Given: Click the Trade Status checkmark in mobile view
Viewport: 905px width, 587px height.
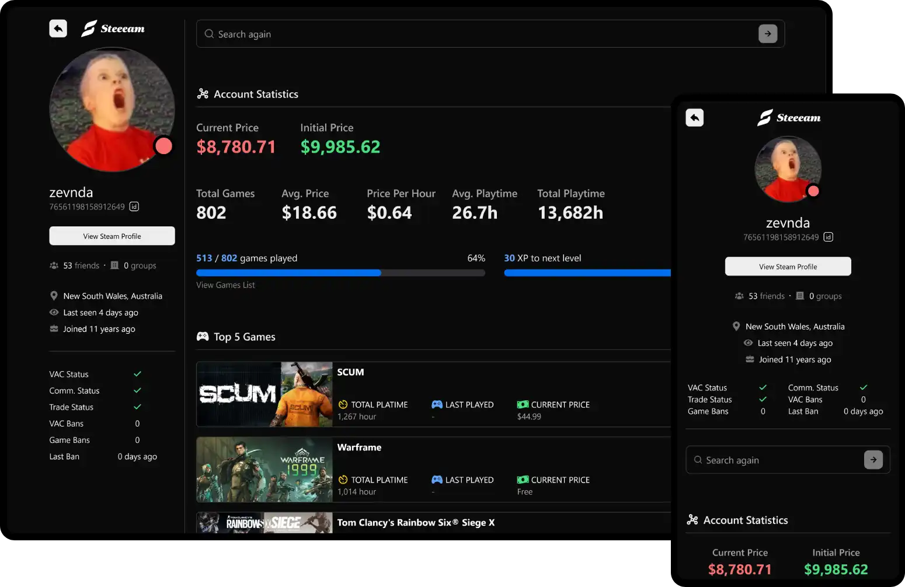Looking at the screenshot, I should click(x=763, y=399).
